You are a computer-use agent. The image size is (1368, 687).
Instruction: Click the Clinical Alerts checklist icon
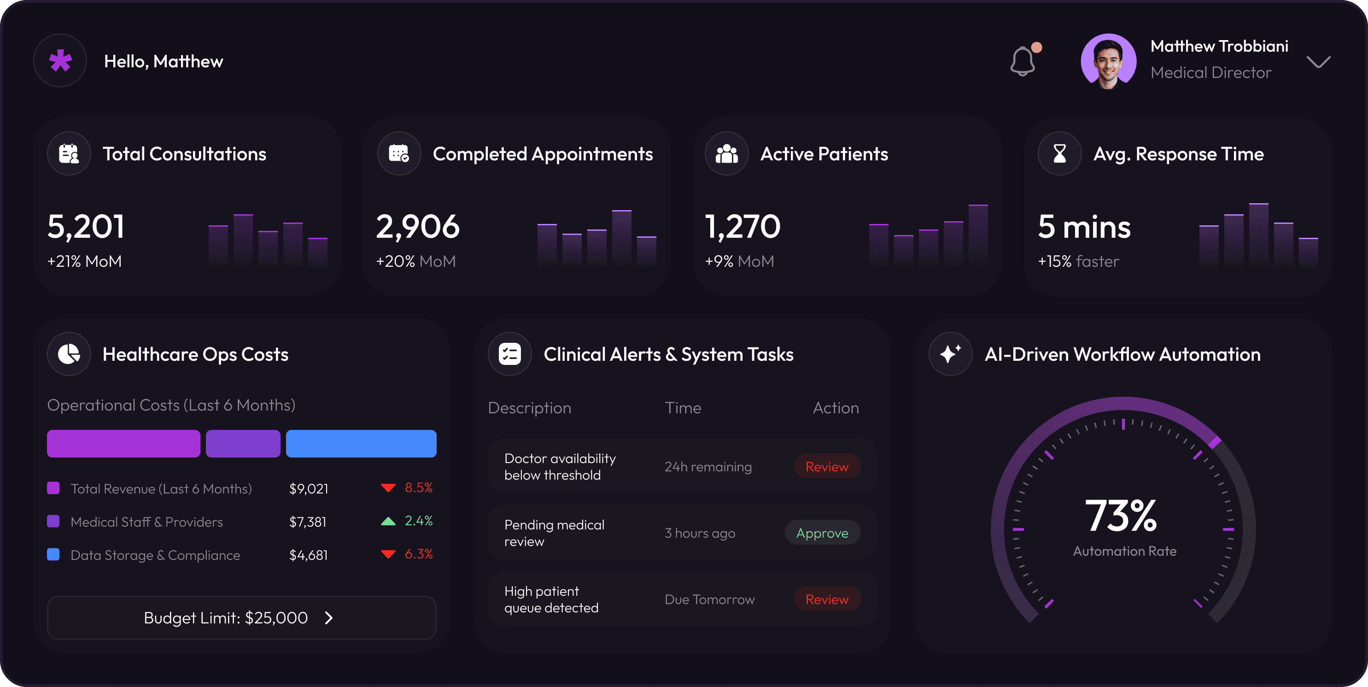(x=510, y=354)
